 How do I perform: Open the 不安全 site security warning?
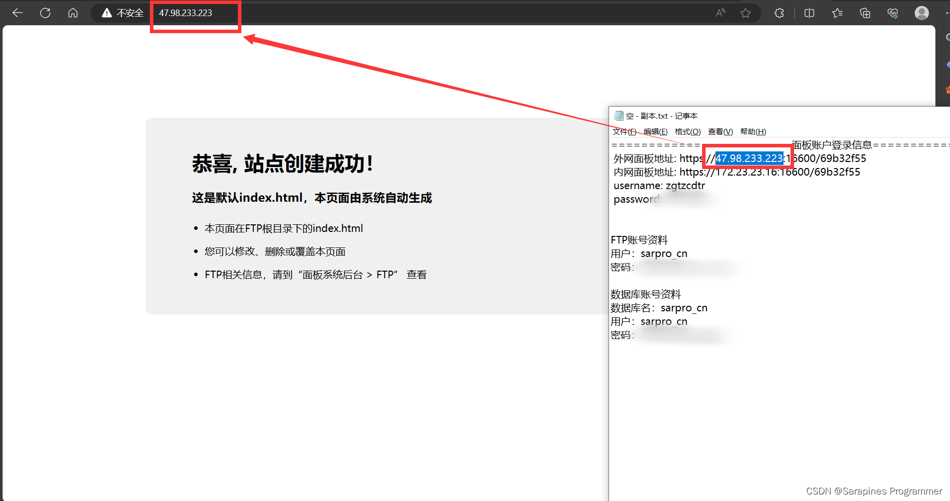click(x=123, y=13)
